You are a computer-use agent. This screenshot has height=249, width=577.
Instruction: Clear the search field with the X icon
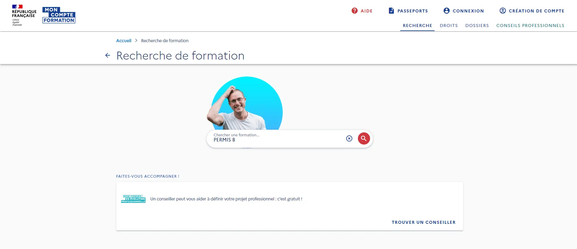pyautogui.click(x=349, y=138)
